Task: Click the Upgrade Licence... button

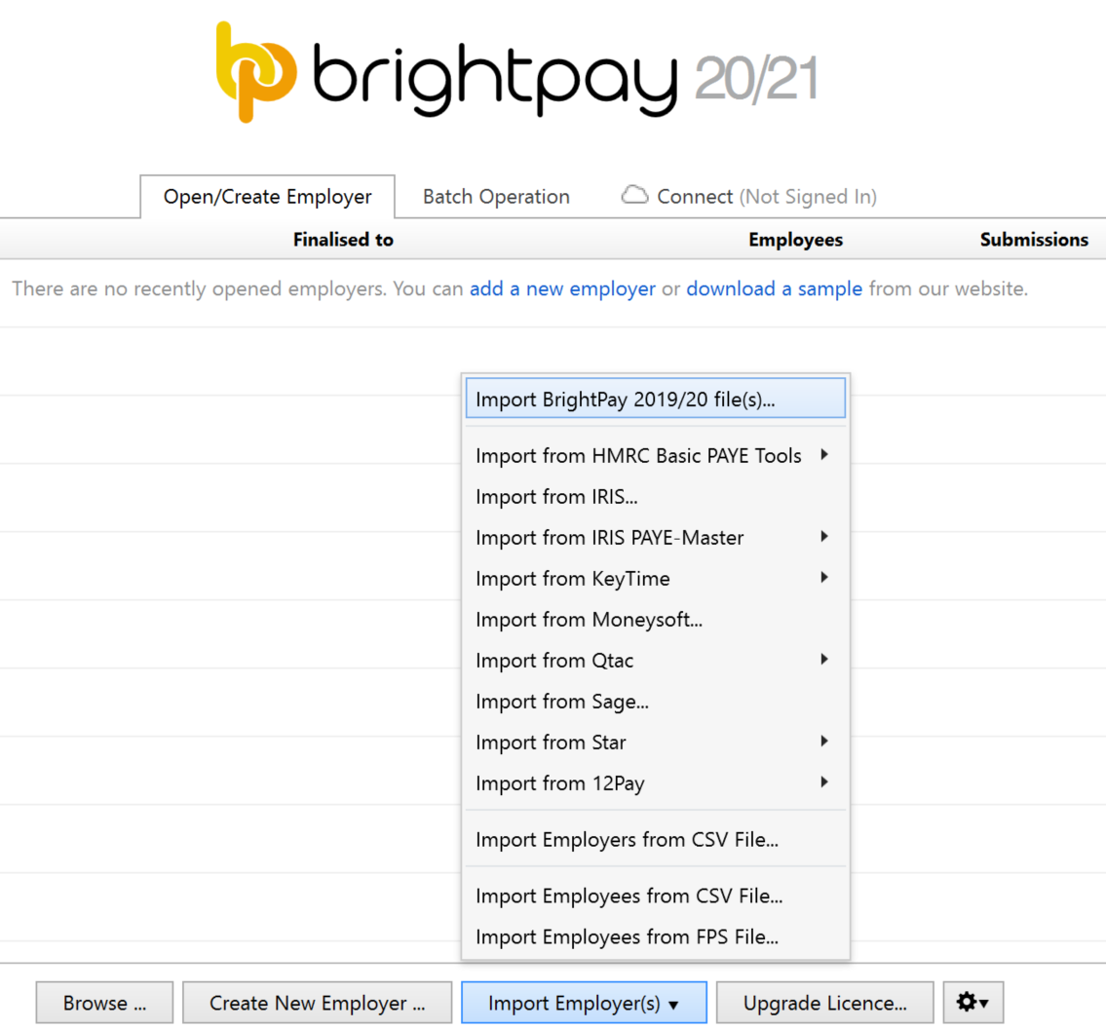Action: 824,1002
